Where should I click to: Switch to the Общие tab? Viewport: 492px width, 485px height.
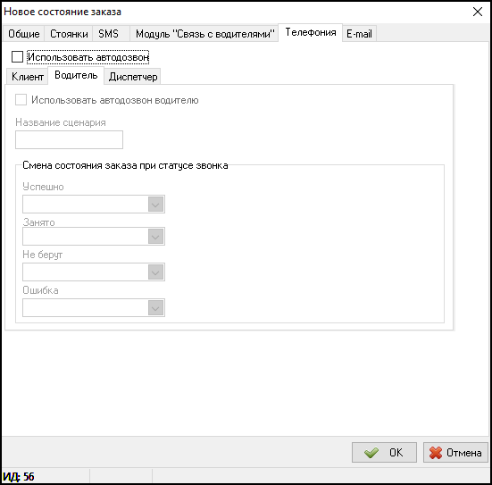[24, 34]
